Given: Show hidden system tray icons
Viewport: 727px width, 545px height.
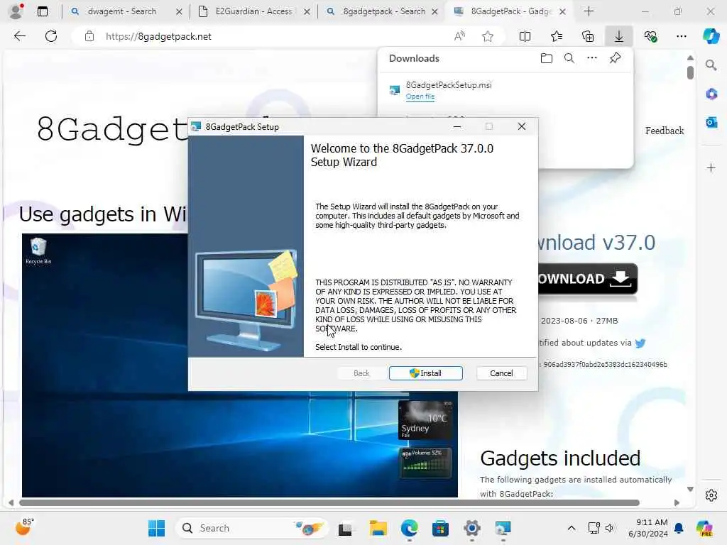Looking at the screenshot, I should tap(572, 528).
